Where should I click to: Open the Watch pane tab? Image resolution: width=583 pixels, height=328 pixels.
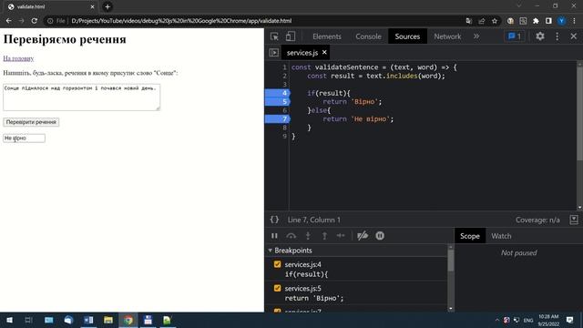pyautogui.click(x=501, y=236)
